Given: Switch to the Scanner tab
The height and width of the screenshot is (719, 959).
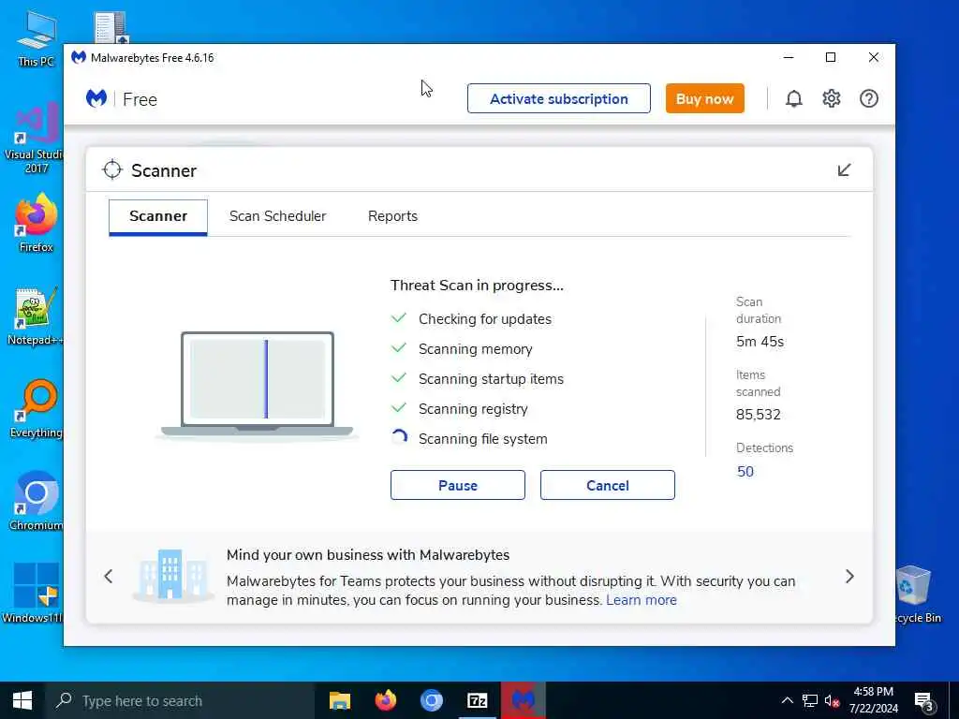Looking at the screenshot, I should 158,216.
